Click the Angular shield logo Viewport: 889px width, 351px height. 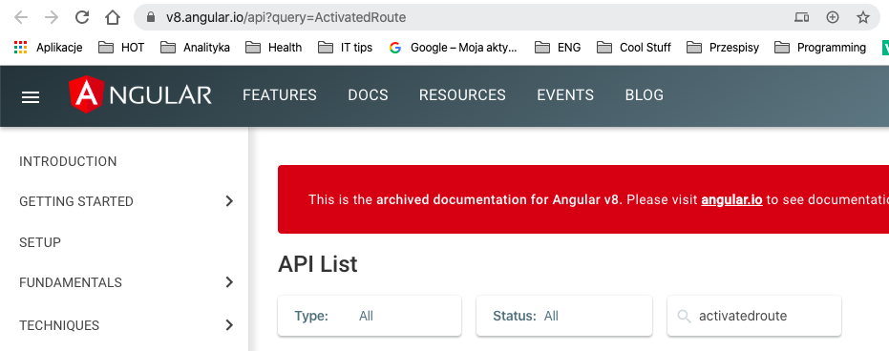[x=86, y=94]
